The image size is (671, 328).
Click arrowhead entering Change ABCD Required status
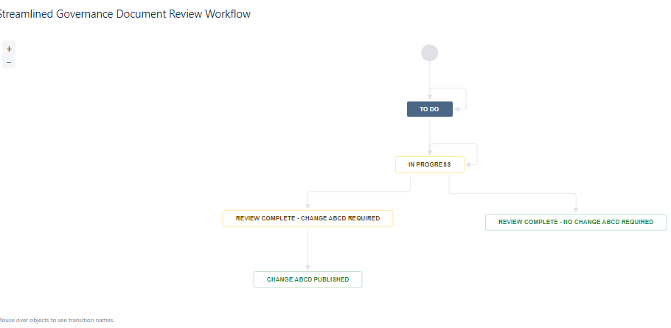coord(307,206)
